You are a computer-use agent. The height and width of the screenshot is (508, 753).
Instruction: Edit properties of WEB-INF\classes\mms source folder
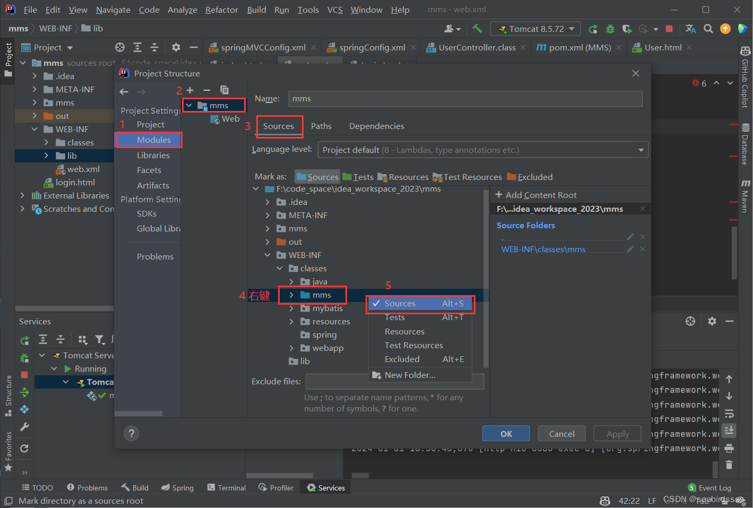pos(630,249)
